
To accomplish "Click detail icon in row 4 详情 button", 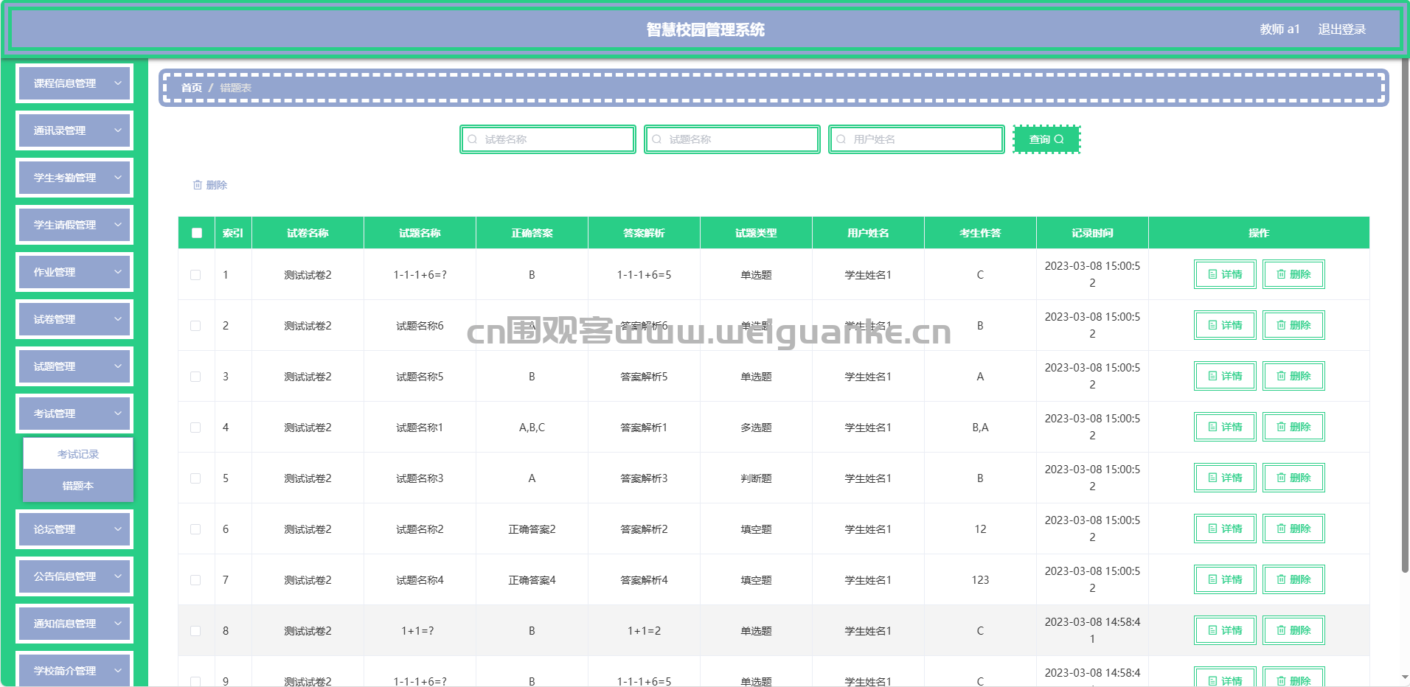I will pyautogui.click(x=1212, y=427).
